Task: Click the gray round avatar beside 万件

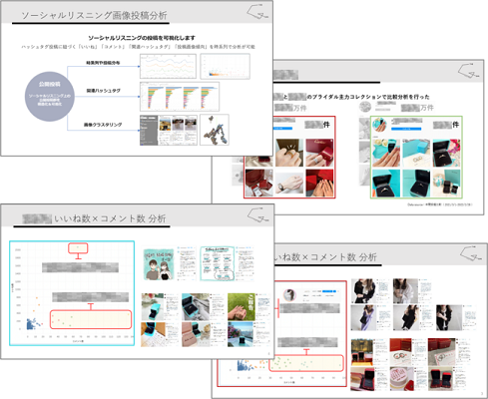Action: pyautogui.click(x=365, y=107)
